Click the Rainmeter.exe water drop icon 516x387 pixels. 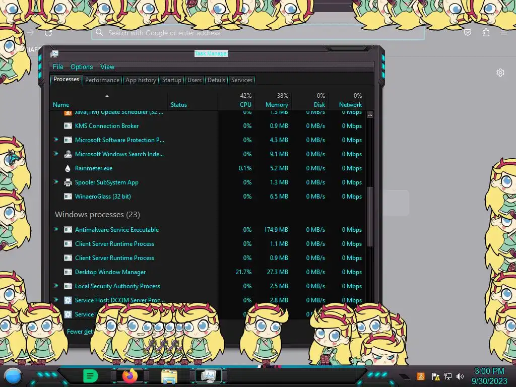point(68,168)
